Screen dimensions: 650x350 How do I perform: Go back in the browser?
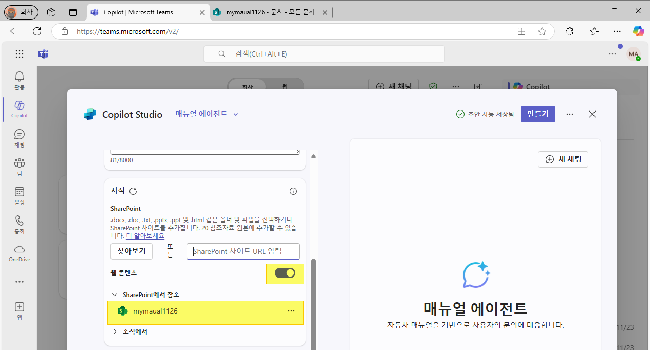pyautogui.click(x=14, y=31)
